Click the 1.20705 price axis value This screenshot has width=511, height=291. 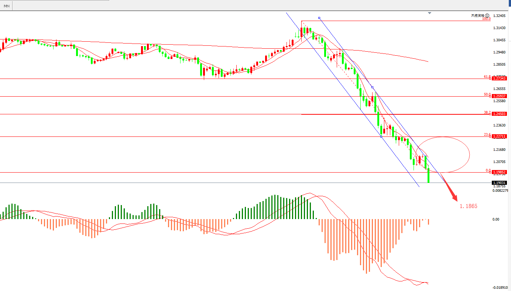click(x=500, y=162)
